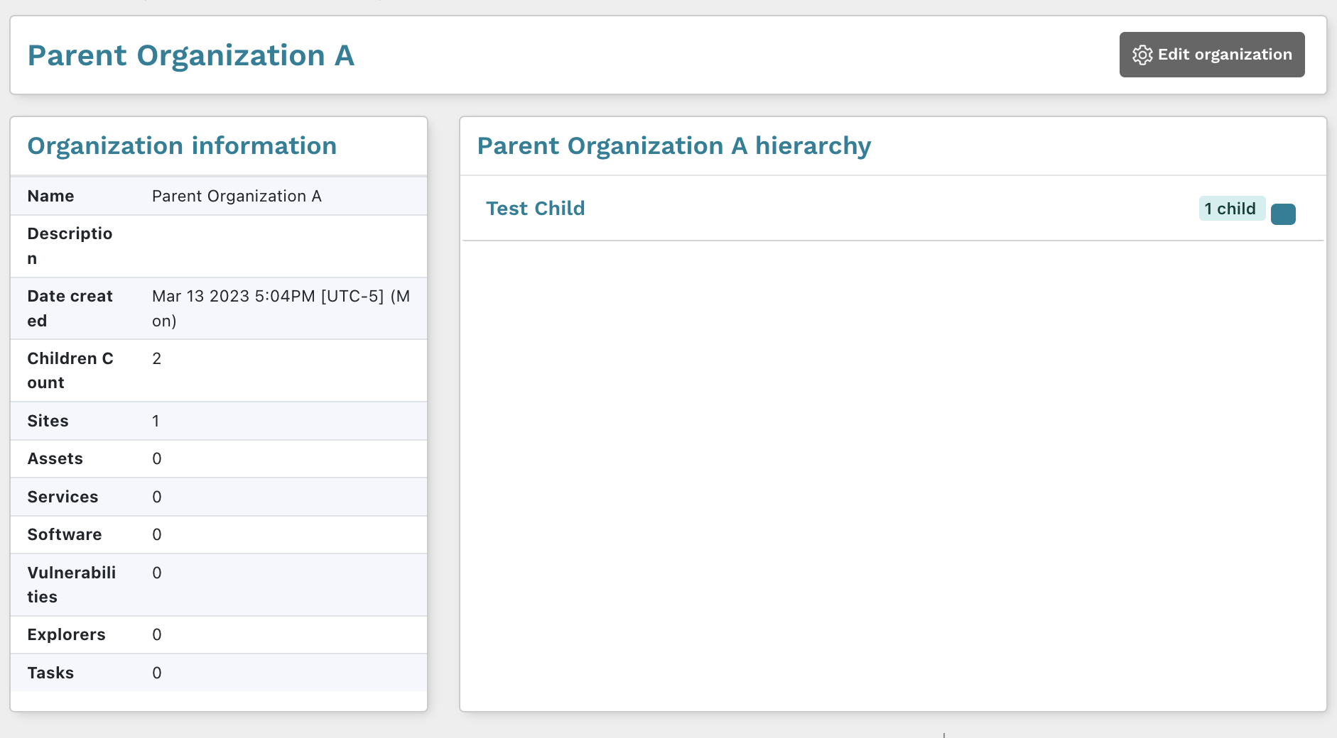Click the Parent Organization A page title

click(190, 55)
